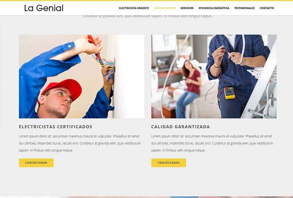Click the red pliers in the left photo
The height and width of the screenshot is (198, 293).
93,44
